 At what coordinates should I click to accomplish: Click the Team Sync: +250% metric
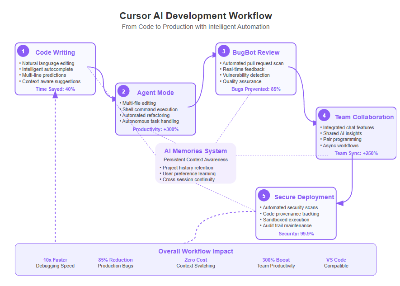tap(356, 153)
